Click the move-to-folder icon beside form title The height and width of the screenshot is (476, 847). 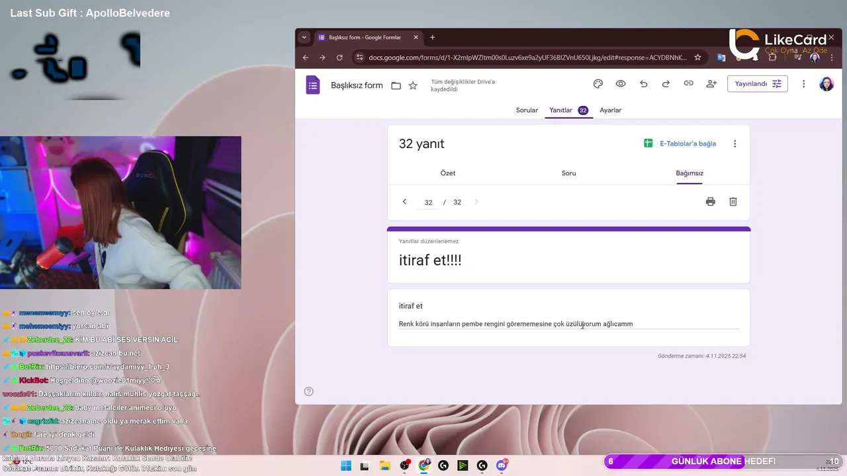click(x=396, y=85)
